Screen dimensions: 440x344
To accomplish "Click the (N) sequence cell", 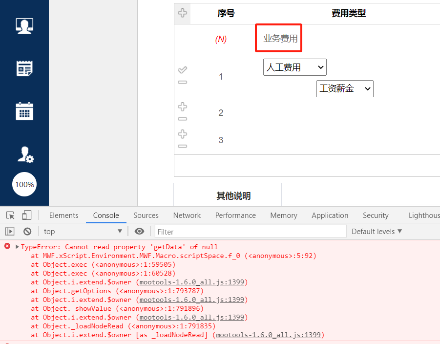I will [x=221, y=39].
